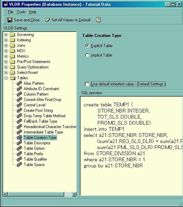Click the eraser icon for Set All Values to Default

pyautogui.click(x=48, y=20)
